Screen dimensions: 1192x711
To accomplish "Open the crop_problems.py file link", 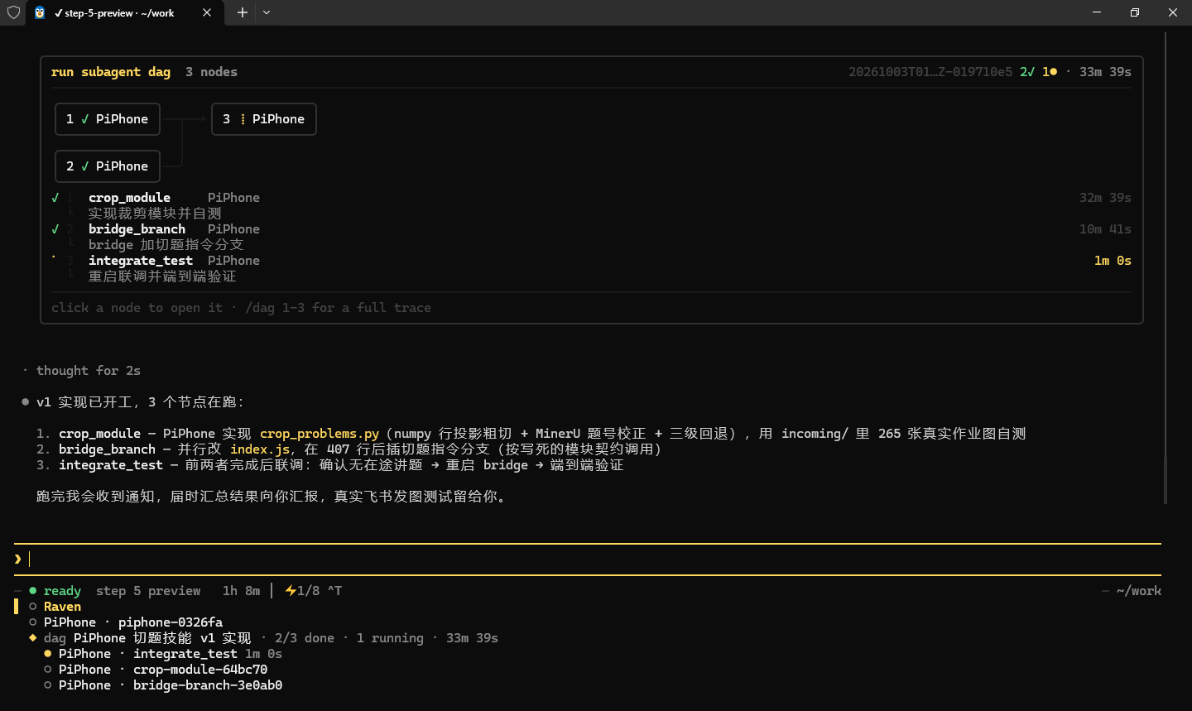I will (320, 434).
